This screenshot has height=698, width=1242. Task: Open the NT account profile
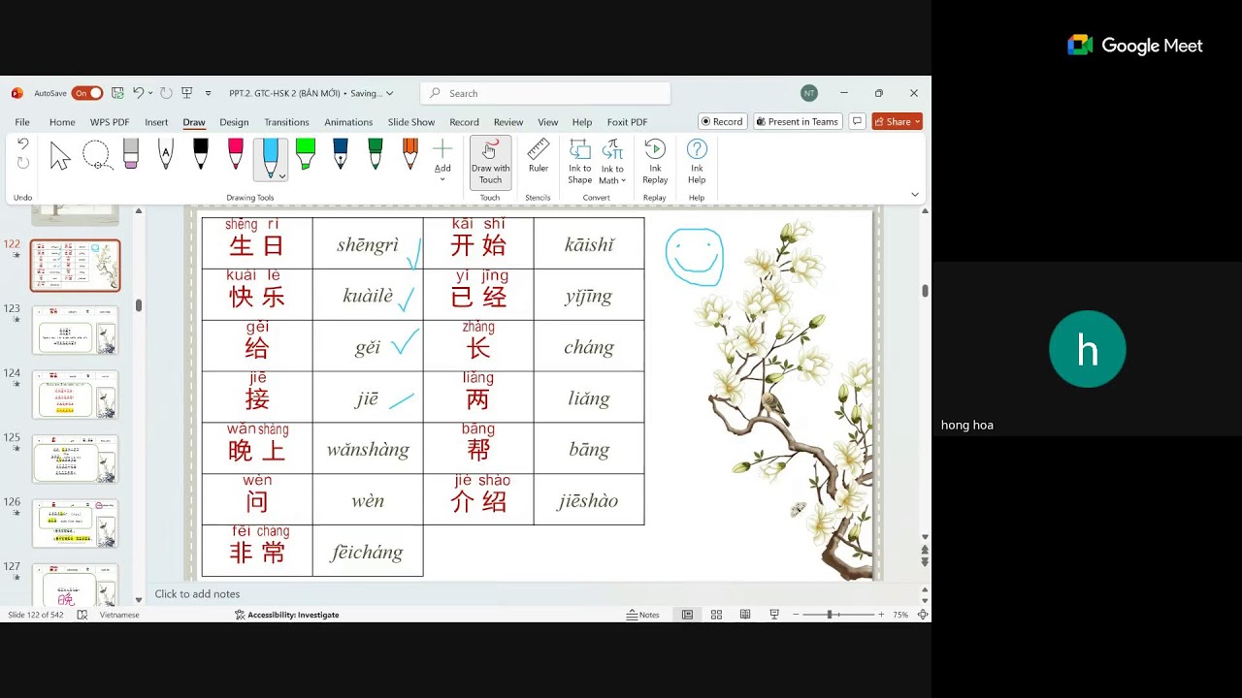coord(809,93)
